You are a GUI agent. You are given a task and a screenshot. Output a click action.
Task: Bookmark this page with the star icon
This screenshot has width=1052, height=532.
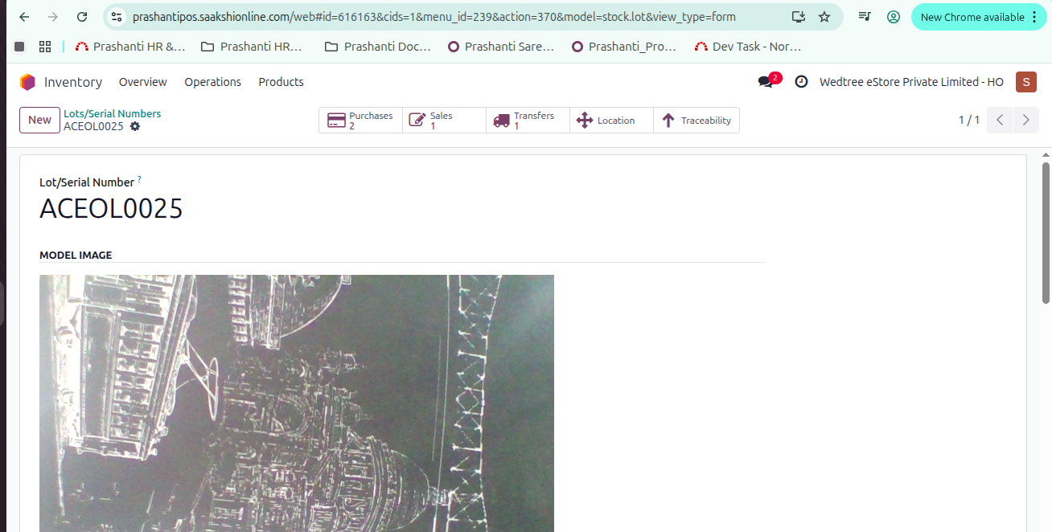[x=824, y=17]
